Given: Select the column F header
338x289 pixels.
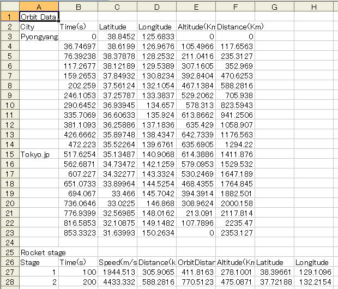Looking at the screenshot, I should pyautogui.click(x=235, y=5).
